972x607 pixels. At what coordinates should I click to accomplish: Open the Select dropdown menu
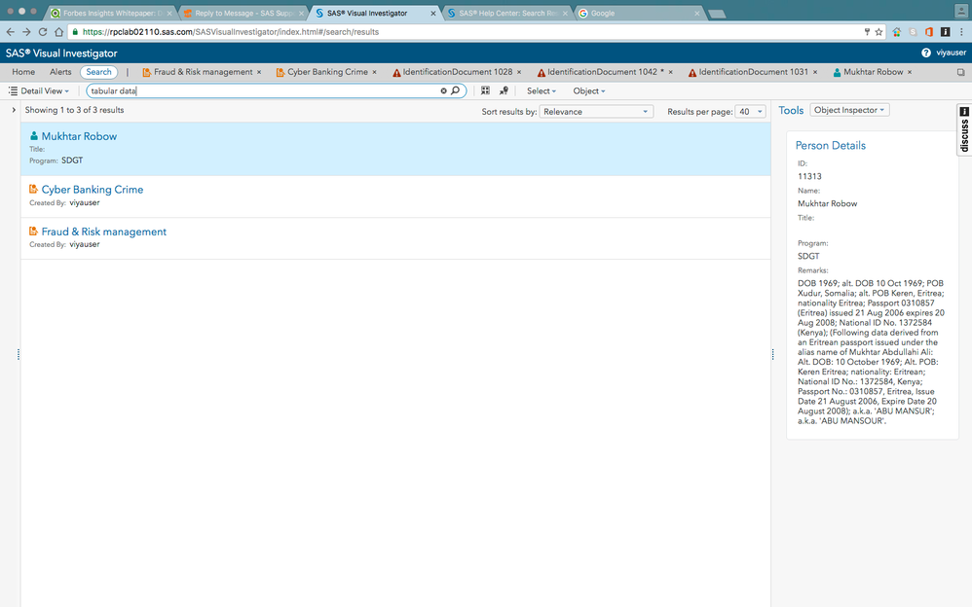(x=542, y=91)
